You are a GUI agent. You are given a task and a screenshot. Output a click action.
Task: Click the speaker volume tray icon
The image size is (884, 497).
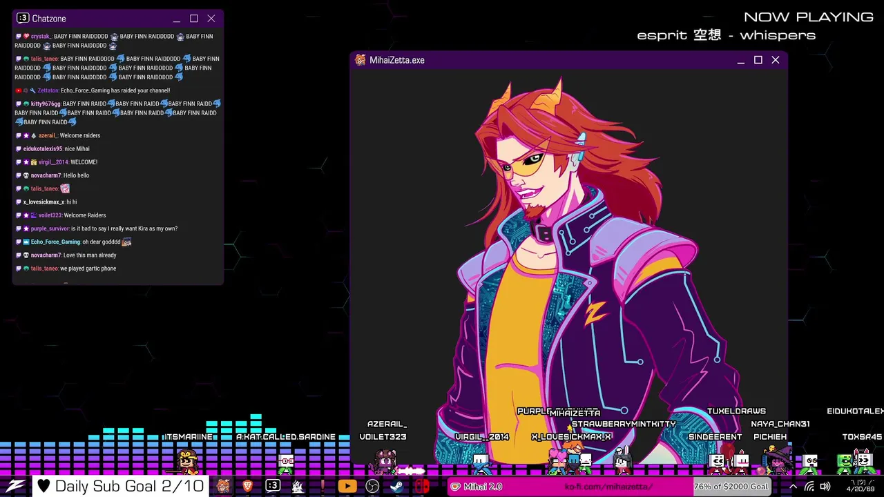click(825, 487)
